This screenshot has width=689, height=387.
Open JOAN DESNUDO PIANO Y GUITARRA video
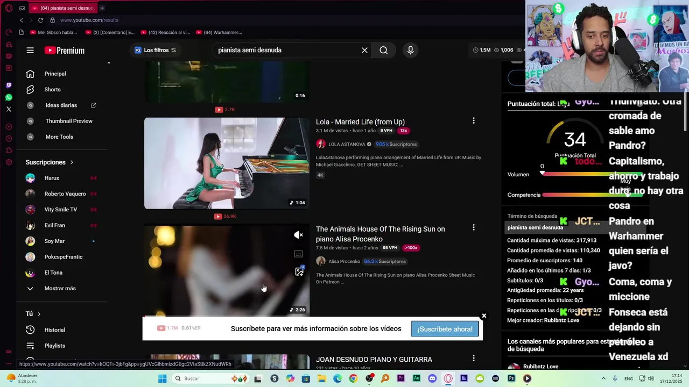[x=374, y=360]
